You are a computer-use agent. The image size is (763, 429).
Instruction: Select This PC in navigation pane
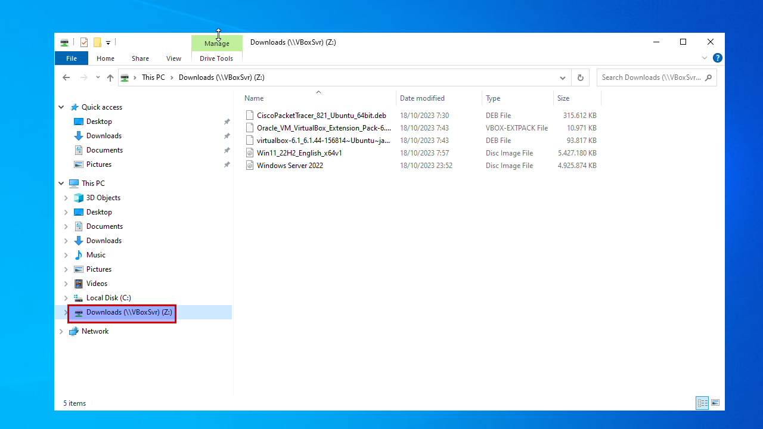(x=93, y=184)
